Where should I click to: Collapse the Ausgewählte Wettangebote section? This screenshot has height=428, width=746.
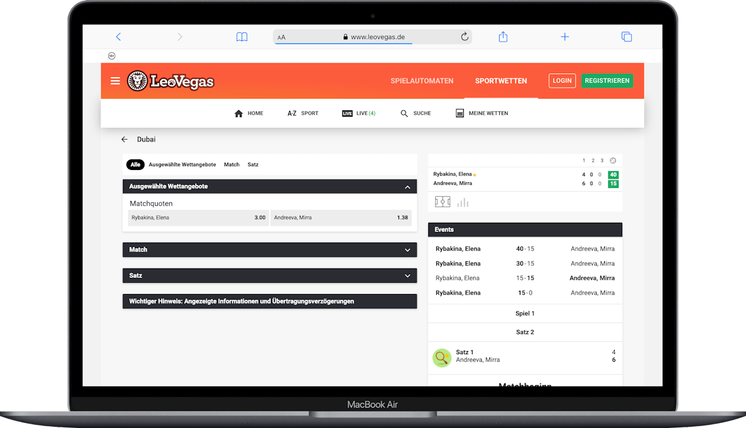pos(407,187)
